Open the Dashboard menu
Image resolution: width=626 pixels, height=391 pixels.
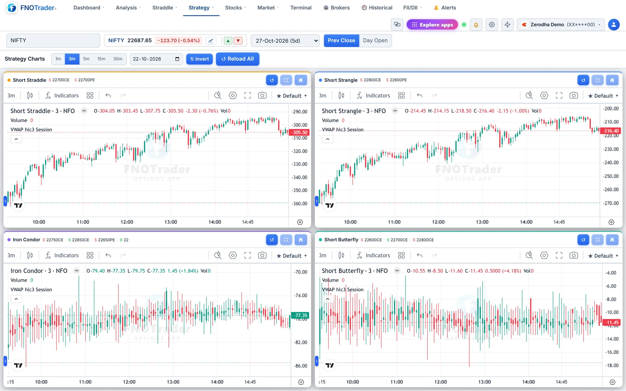coord(89,7)
